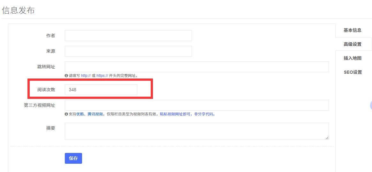Switch to the 基本信息 tab
Image resolution: width=372 pixels, height=172 pixels.
pyautogui.click(x=352, y=30)
